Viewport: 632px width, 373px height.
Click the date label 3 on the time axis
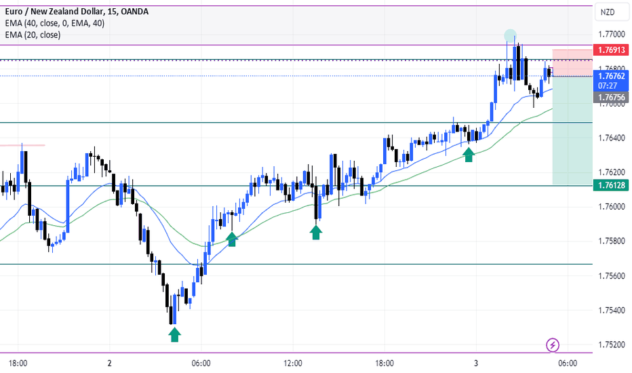(x=476, y=364)
